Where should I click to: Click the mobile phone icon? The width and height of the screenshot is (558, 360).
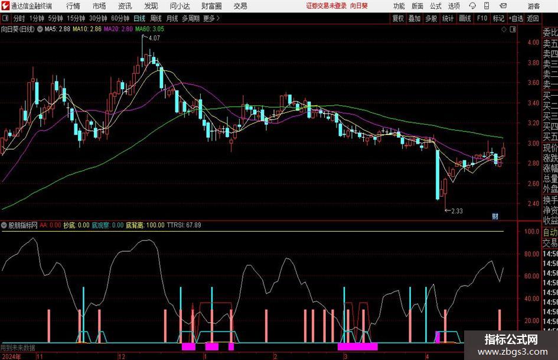[487, 6]
